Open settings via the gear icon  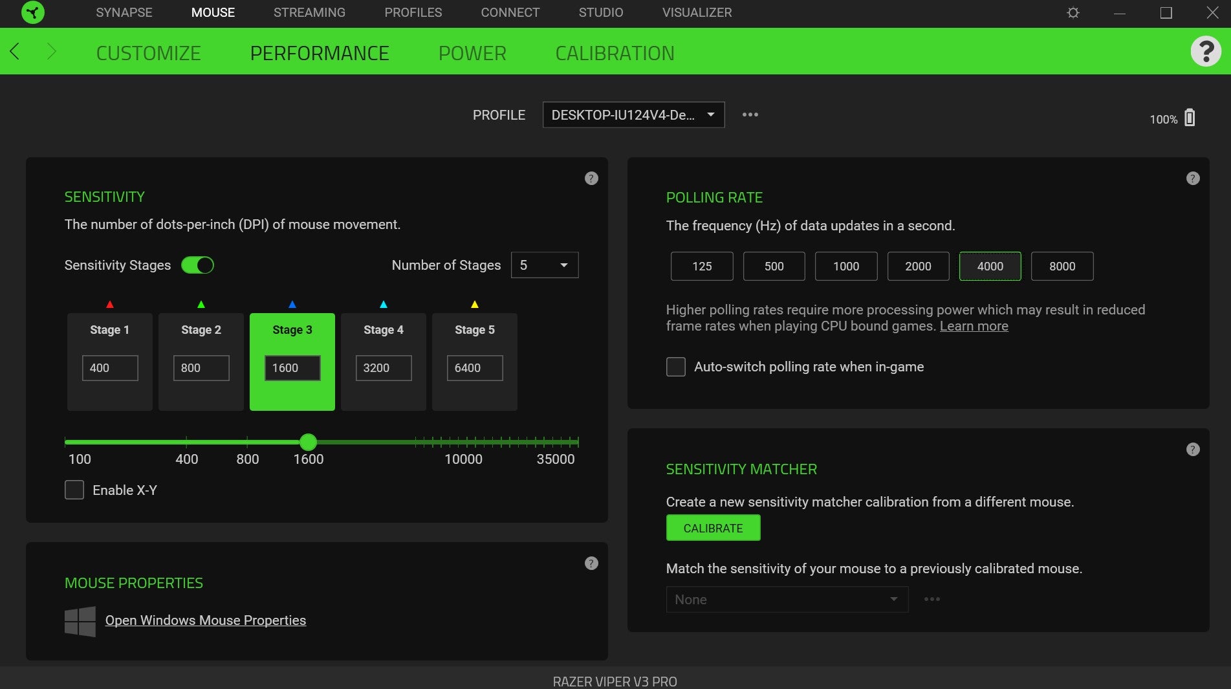point(1073,13)
